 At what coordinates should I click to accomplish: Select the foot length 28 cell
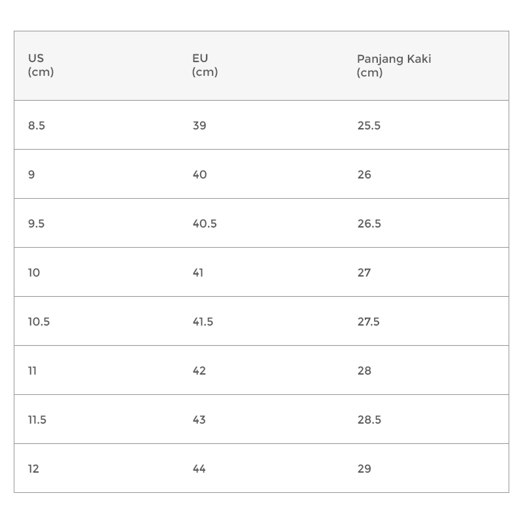[x=364, y=371]
